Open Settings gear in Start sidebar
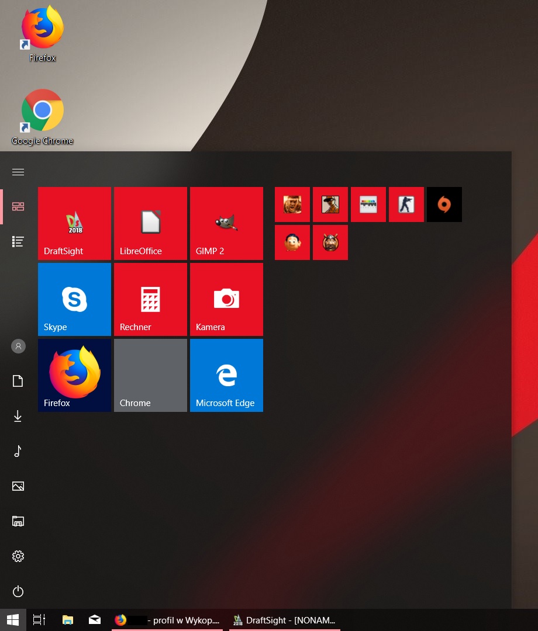538x631 pixels. tap(18, 556)
